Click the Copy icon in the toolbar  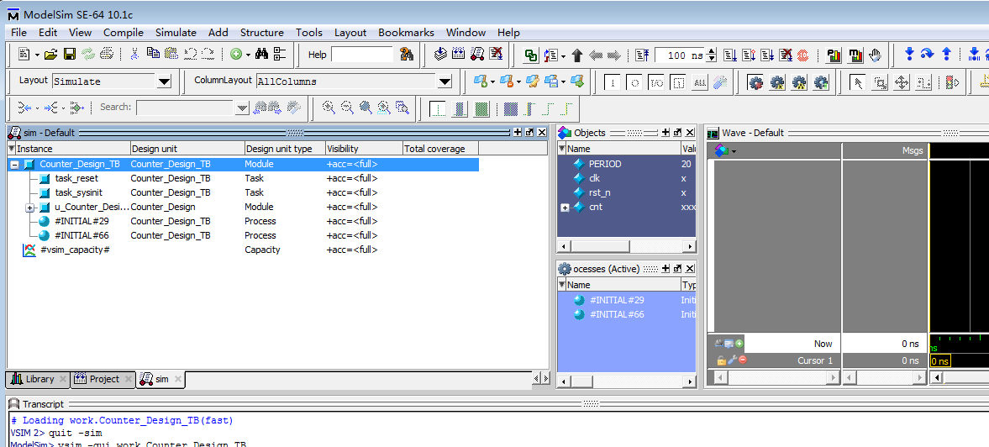pyautogui.click(x=152, y=55)
